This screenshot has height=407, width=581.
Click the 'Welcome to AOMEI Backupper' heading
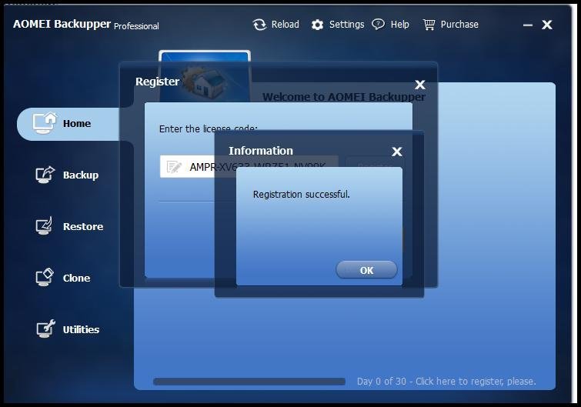pyautogui.click(x=344, y=97)
